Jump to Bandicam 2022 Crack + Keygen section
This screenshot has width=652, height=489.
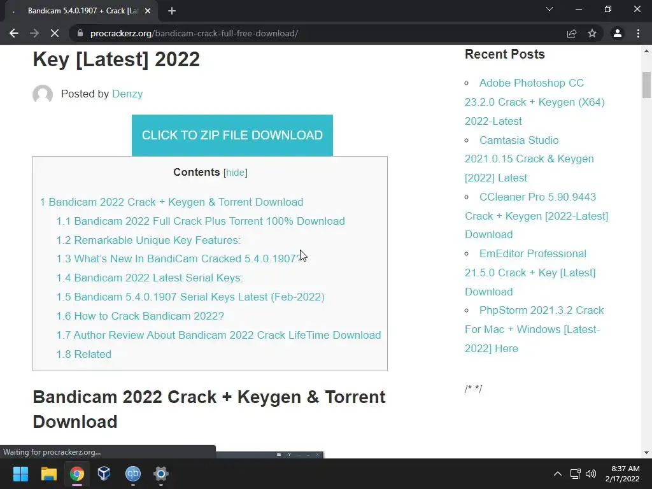tap(172, 202)
